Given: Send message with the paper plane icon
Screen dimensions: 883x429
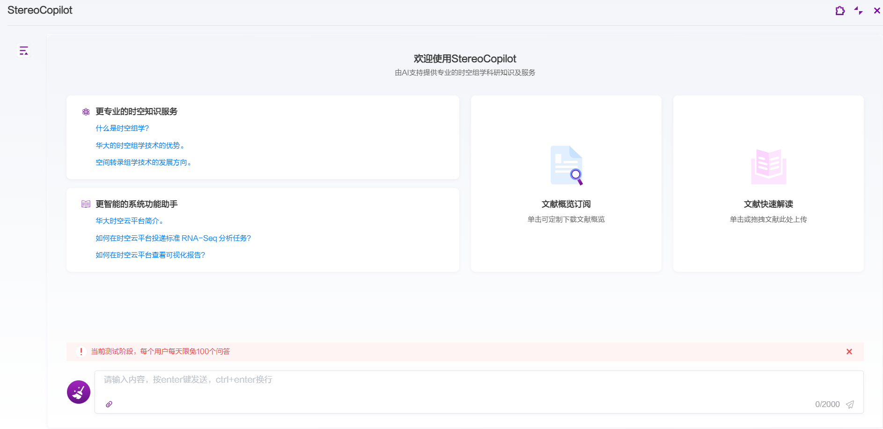Looking at the screenshot, I should pos(850,405).
